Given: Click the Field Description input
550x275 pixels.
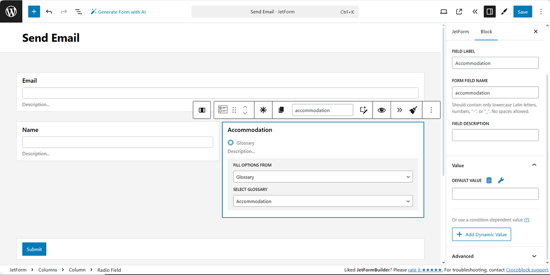Looking at the screenshot, I should click(495, 135).
